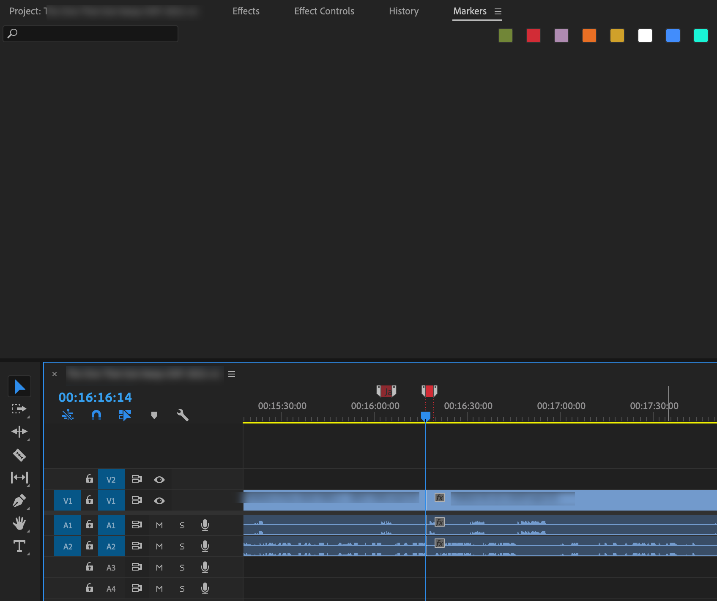Click the red timeline marker above the playhead

[429, 391]
